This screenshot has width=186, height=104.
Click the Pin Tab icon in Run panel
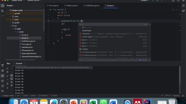(7, 88)
